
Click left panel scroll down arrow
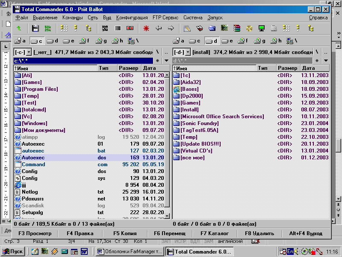167,216
